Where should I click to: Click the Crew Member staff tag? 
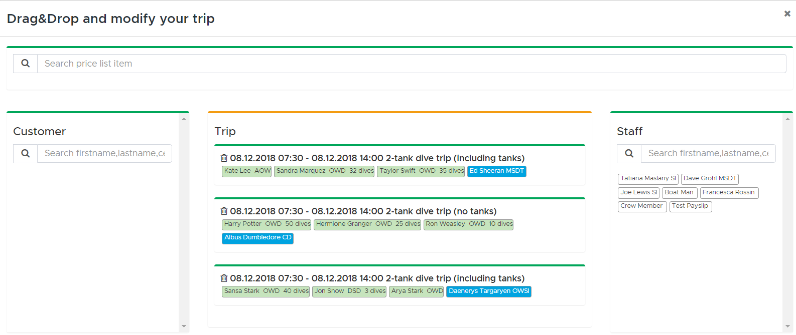pos(642,206)
